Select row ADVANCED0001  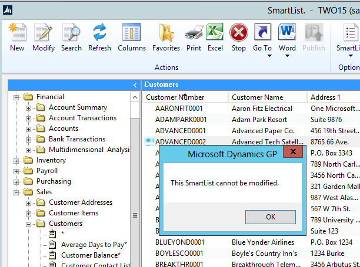pyautogui.click(x=251, y=131)
